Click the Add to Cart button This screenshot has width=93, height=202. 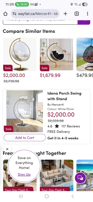coord(25,138)
